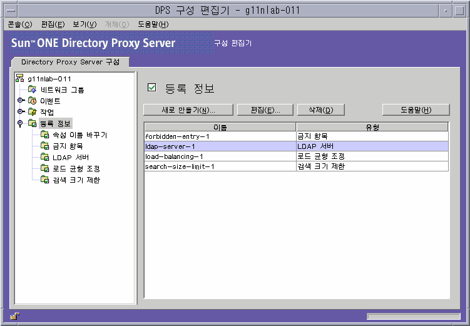
Task: Click the LDAP 서버 type cell in the table
Action: click(372, 146)
